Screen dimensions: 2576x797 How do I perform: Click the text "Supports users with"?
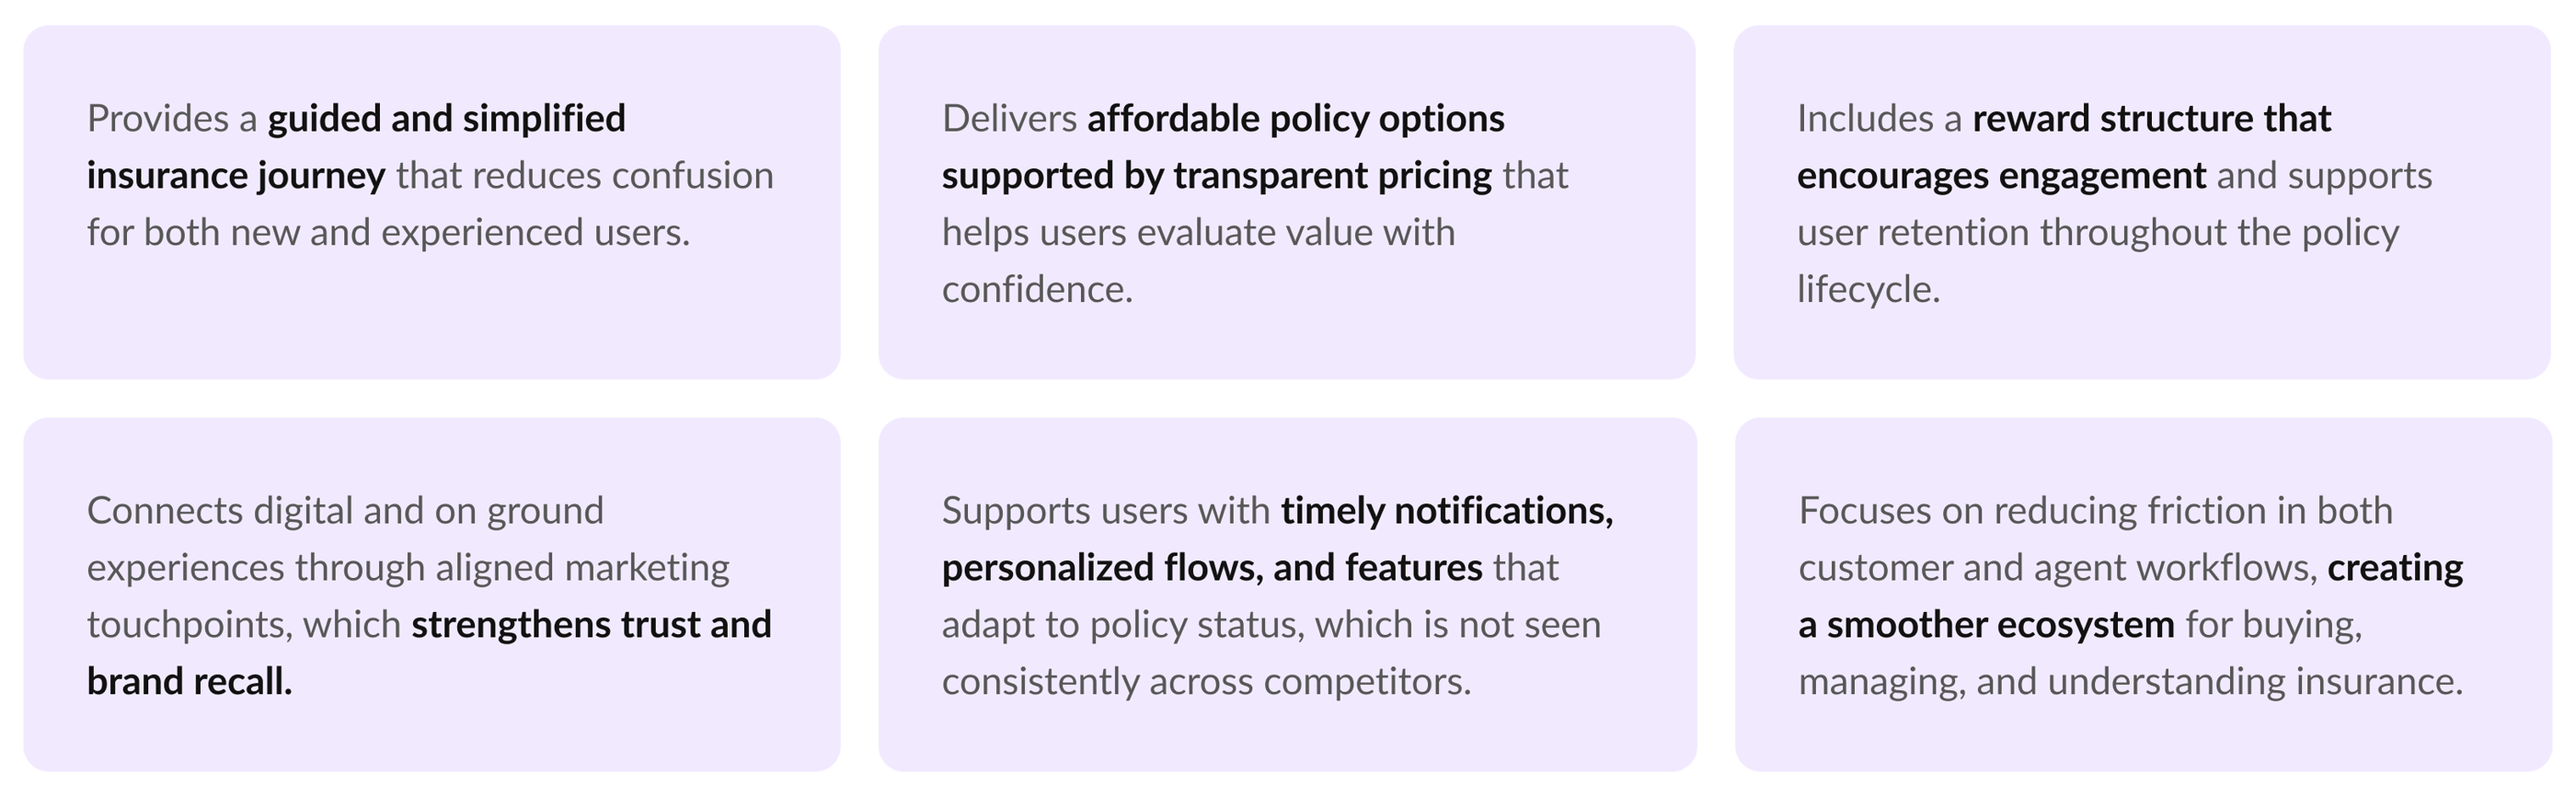click(x=1105, y=511)
